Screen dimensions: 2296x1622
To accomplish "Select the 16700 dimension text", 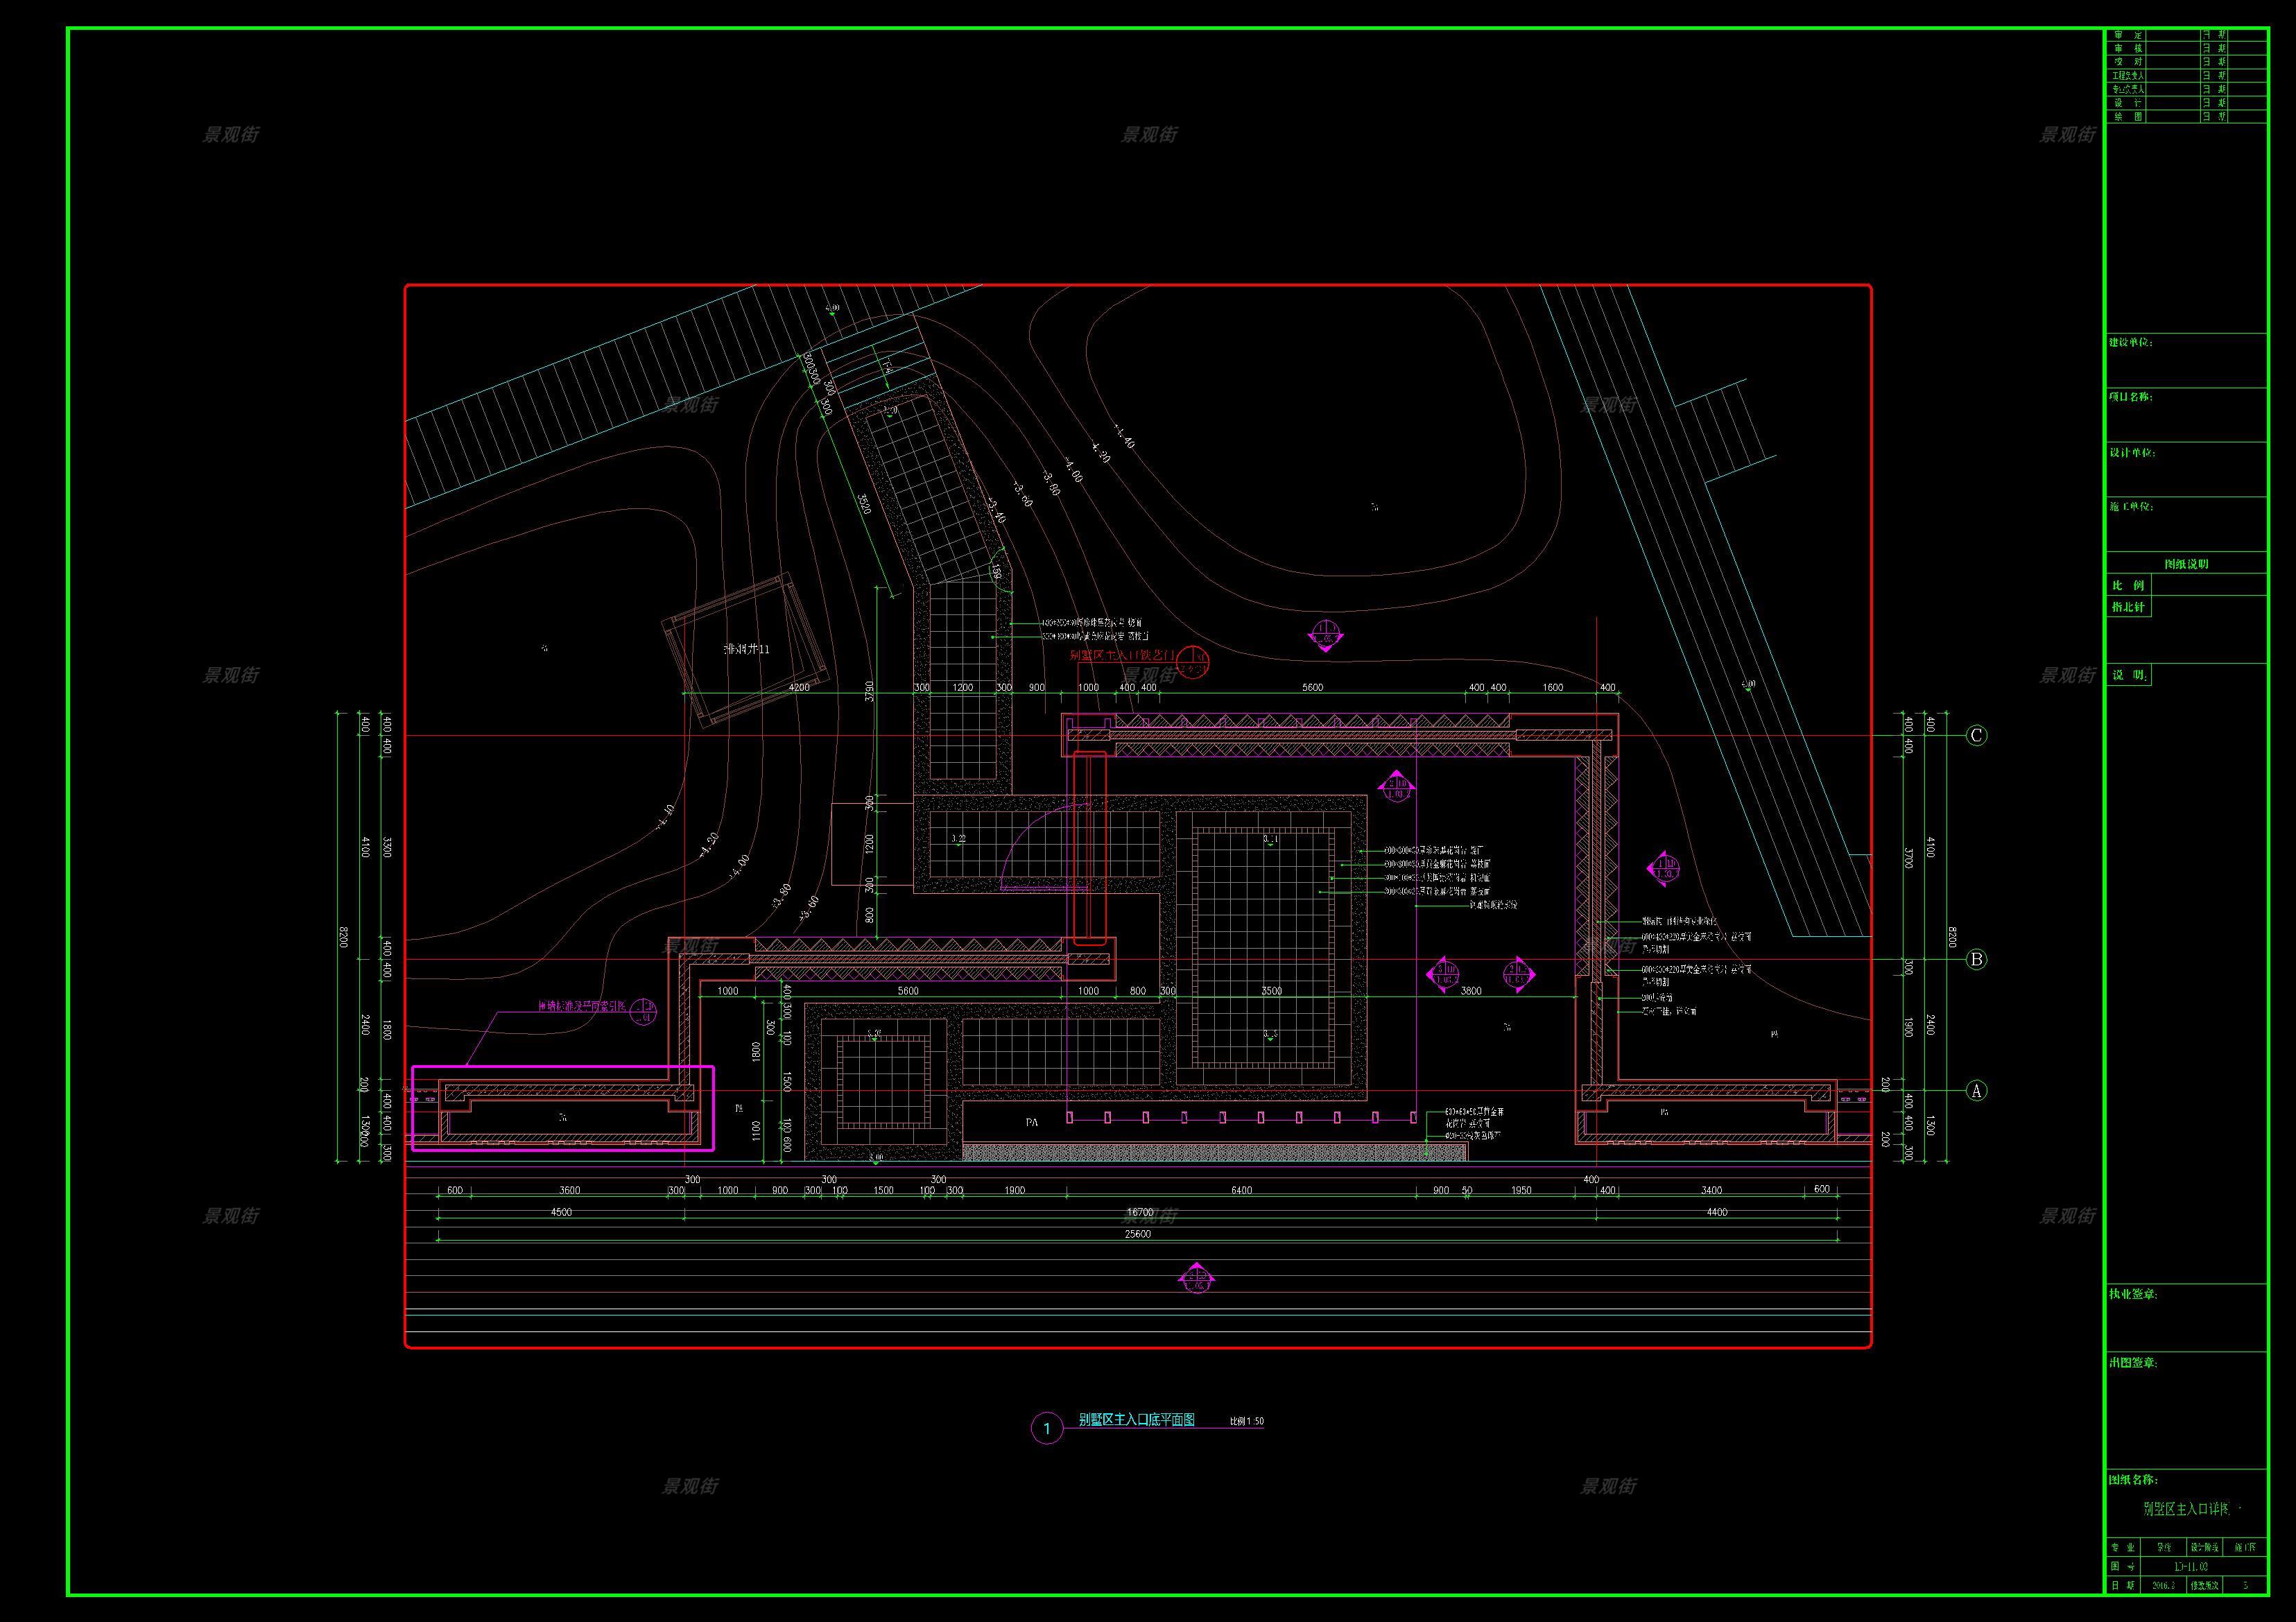I will tap(1140, 1212).
